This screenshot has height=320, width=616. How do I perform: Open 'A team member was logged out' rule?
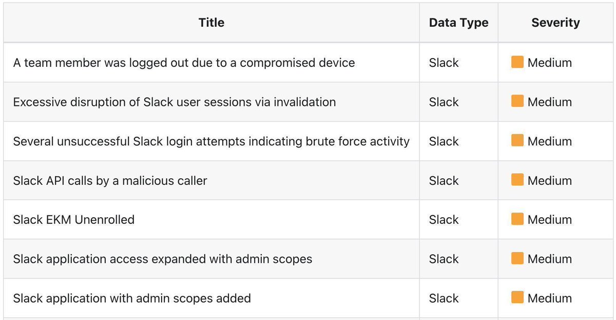[184, 63]
